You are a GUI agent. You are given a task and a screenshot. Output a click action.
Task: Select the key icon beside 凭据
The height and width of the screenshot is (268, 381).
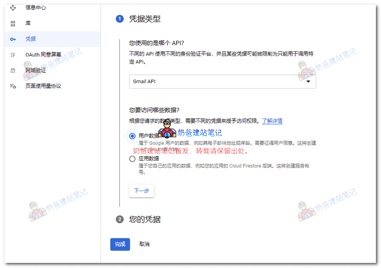(x=12, y=39)
